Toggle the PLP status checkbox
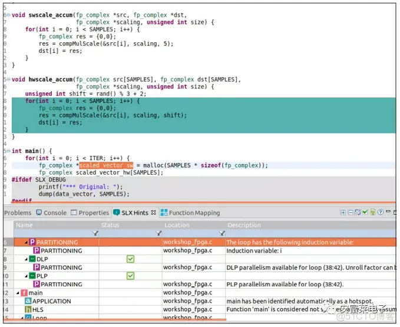 click(130, 276)
